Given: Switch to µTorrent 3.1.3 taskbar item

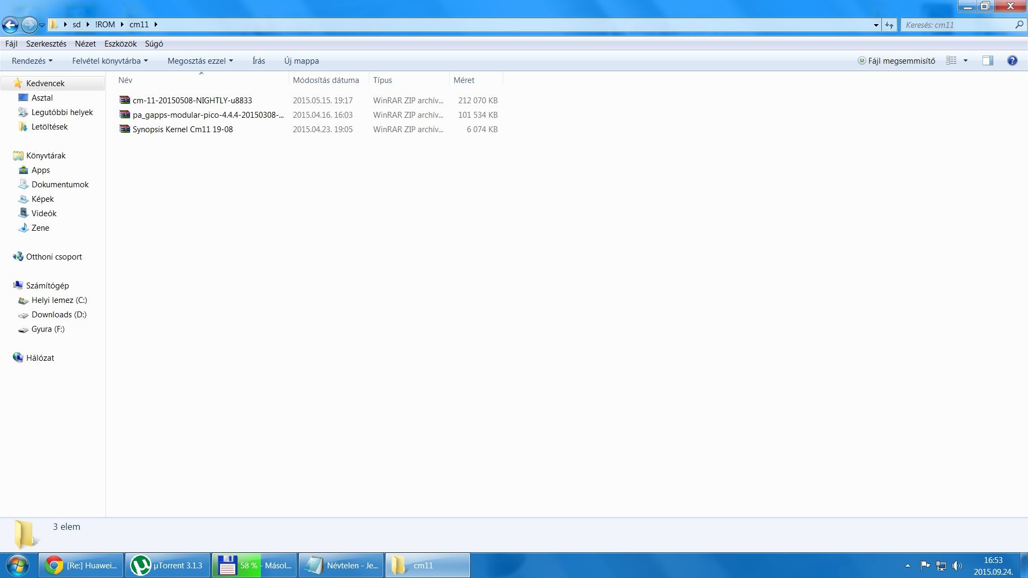Looking at the screenshot, I should (x=168, y=565).
